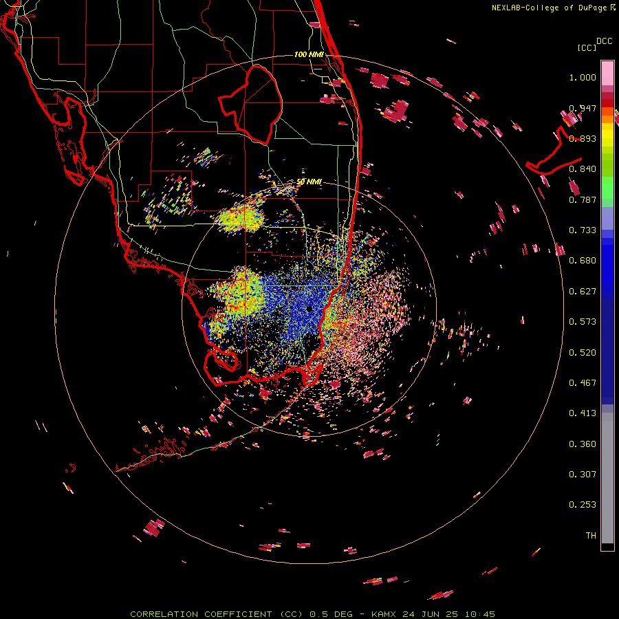Click the 100 NMI range ring label

[x=309, y=54]
